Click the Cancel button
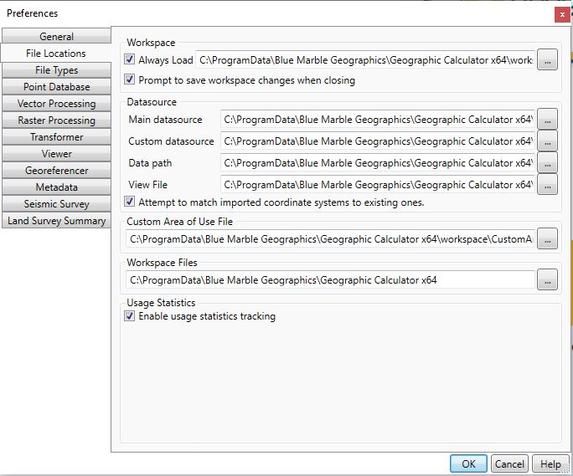The image size is (573, 476). (509, 464)
